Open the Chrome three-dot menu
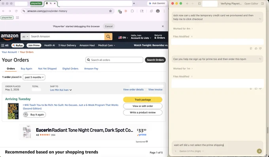269x157 pixels. click(164, 11)
